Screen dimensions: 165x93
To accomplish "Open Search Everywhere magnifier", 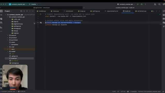I will (x=159, y=4).
